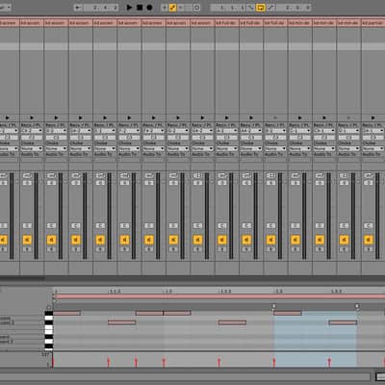This screenshot has width=385, height=385.
Task: Open Choke dropdown on the first kit full chain
Action: [227, 148]
